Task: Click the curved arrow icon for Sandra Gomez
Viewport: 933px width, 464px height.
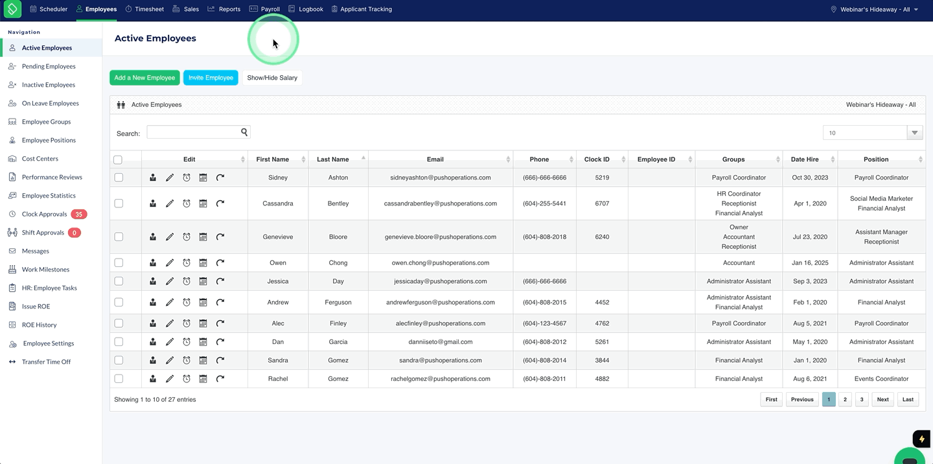Action: point(220,360)
